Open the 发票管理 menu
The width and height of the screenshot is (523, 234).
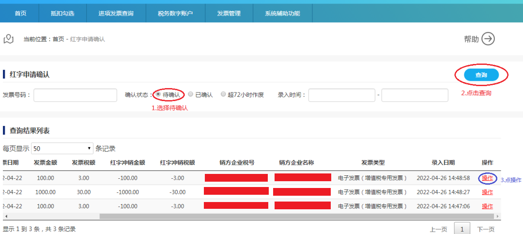tap(229, 13)
